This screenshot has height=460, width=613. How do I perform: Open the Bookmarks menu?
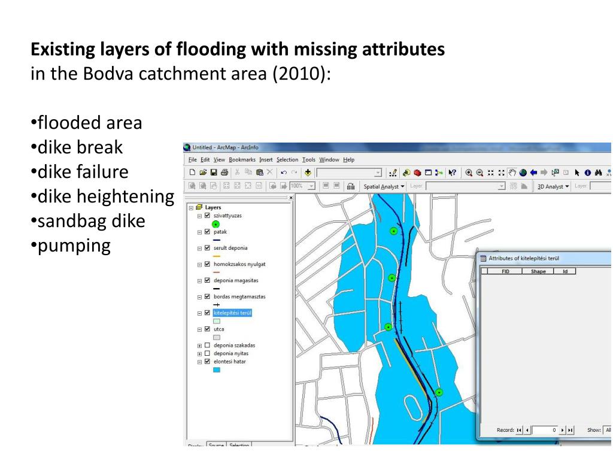coord(242,159)
